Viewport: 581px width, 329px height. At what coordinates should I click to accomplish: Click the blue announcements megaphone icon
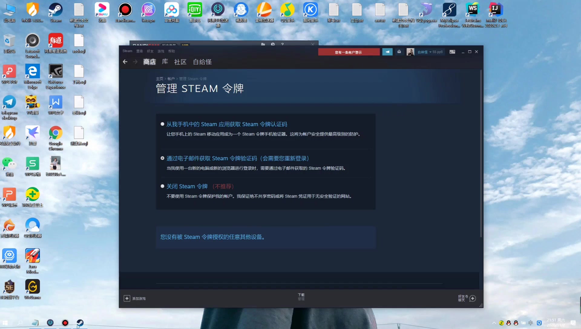pyautogui.click(x=388, y=52)
